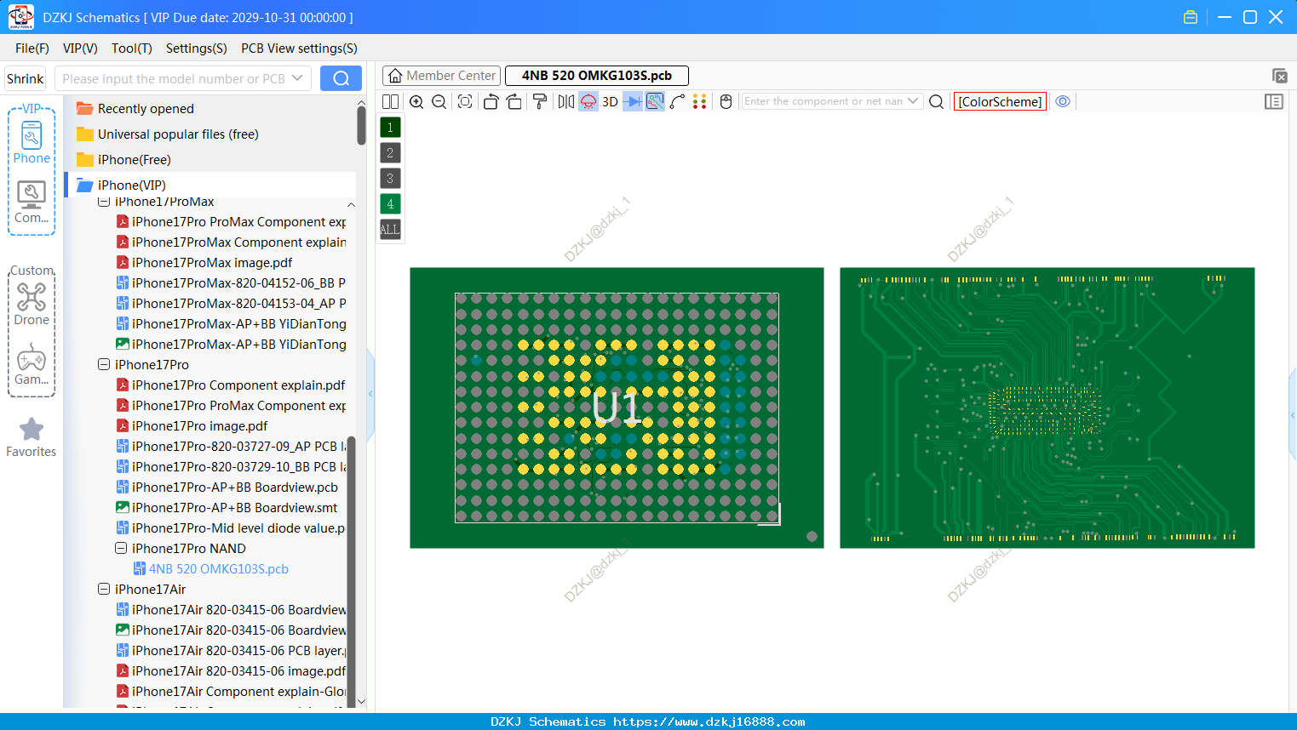Toggle the net highlight tool
The image size is (1297, 730).
pos(655,101)
